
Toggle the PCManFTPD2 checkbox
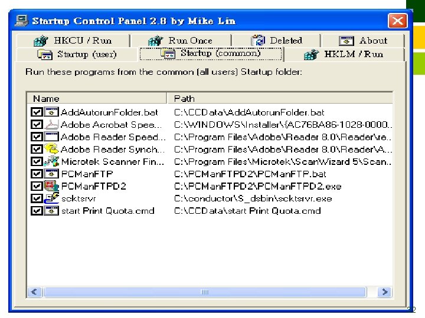tap(37, 186)
